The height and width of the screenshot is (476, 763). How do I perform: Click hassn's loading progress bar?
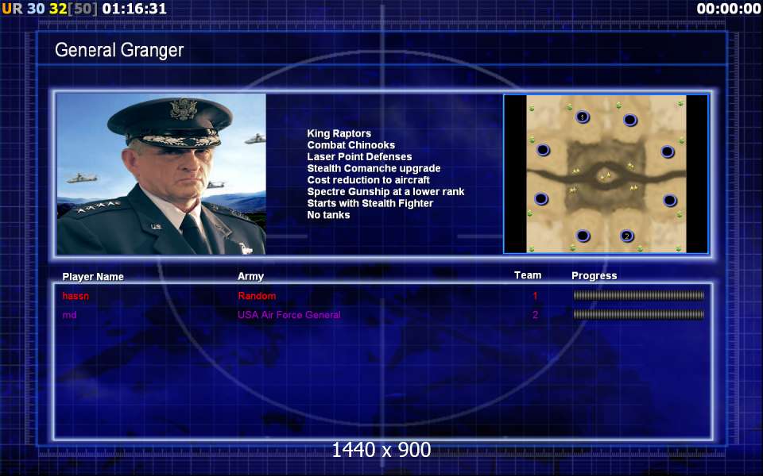click(638, 295)
